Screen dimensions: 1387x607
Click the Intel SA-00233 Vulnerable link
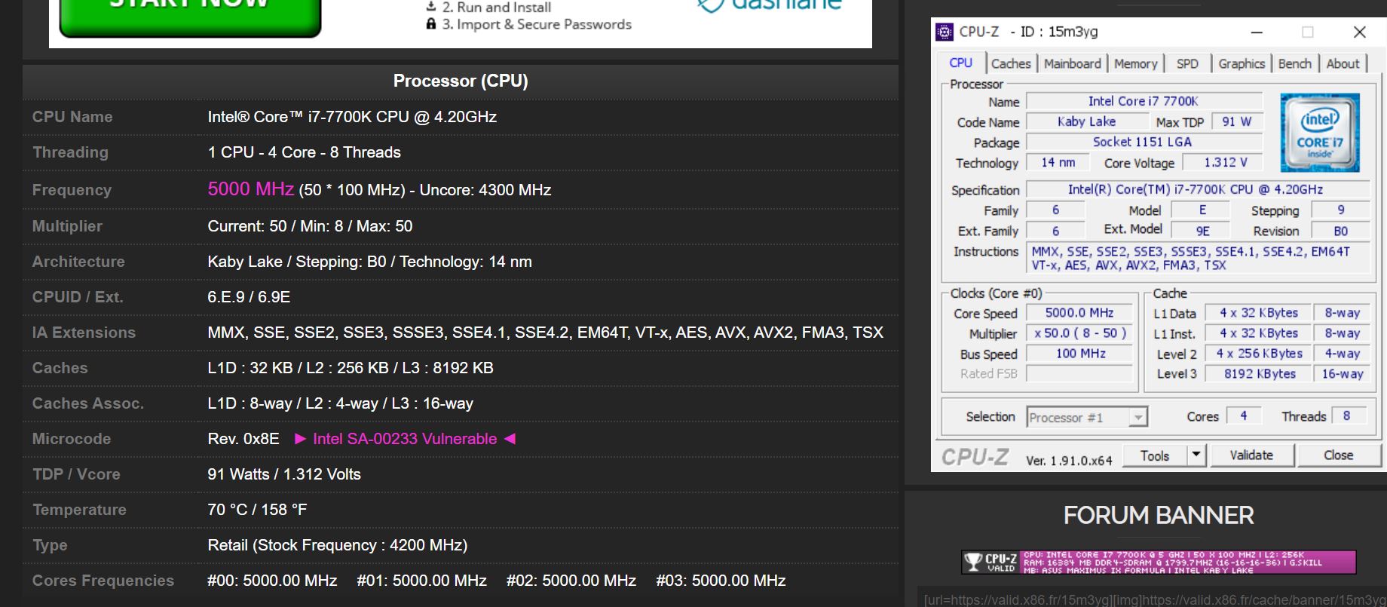click(x=405, y=439)
